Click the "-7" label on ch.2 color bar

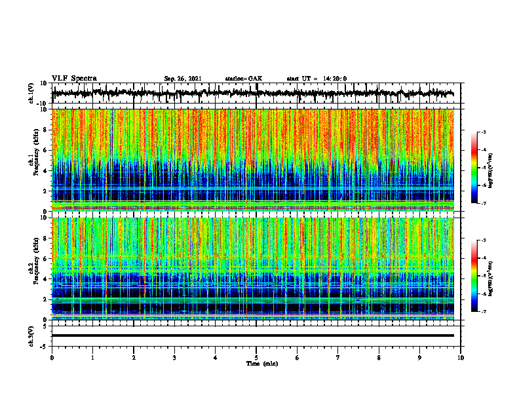point(484,311)
